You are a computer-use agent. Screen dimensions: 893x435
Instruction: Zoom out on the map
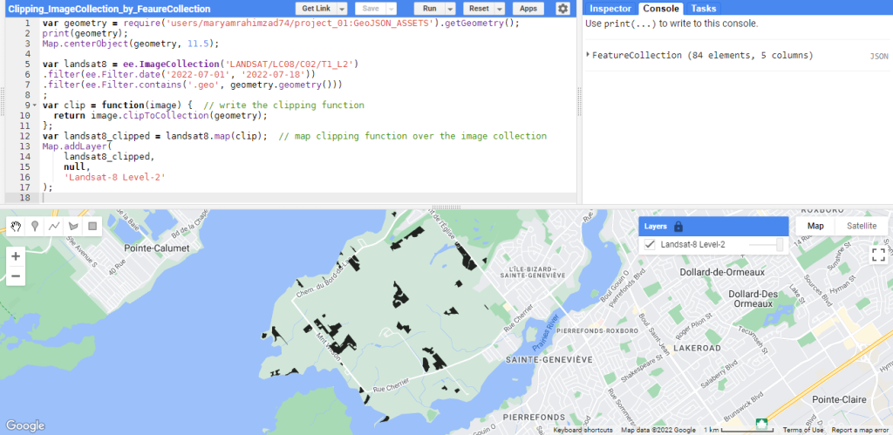point(16,276)
